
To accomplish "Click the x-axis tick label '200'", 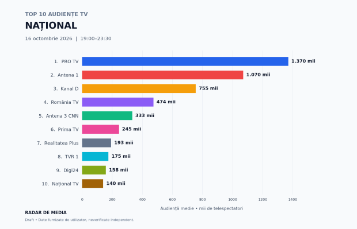I will tap(112, 200).
